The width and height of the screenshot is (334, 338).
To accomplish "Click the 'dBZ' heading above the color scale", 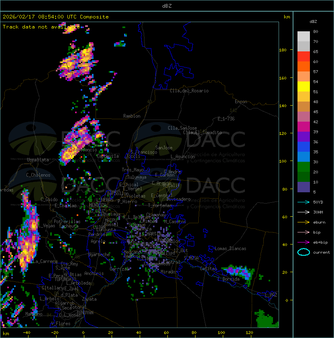I will 313,22.
